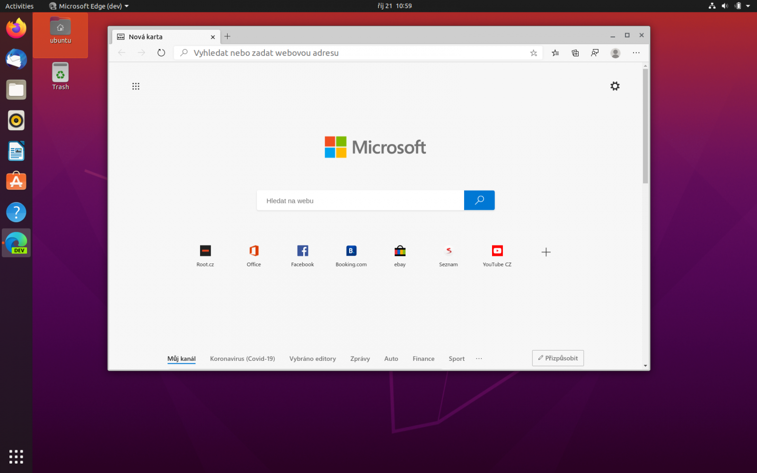Open the new tab page settings gear
The width and height of the screenshot is (757, 473).
(615, 86)
